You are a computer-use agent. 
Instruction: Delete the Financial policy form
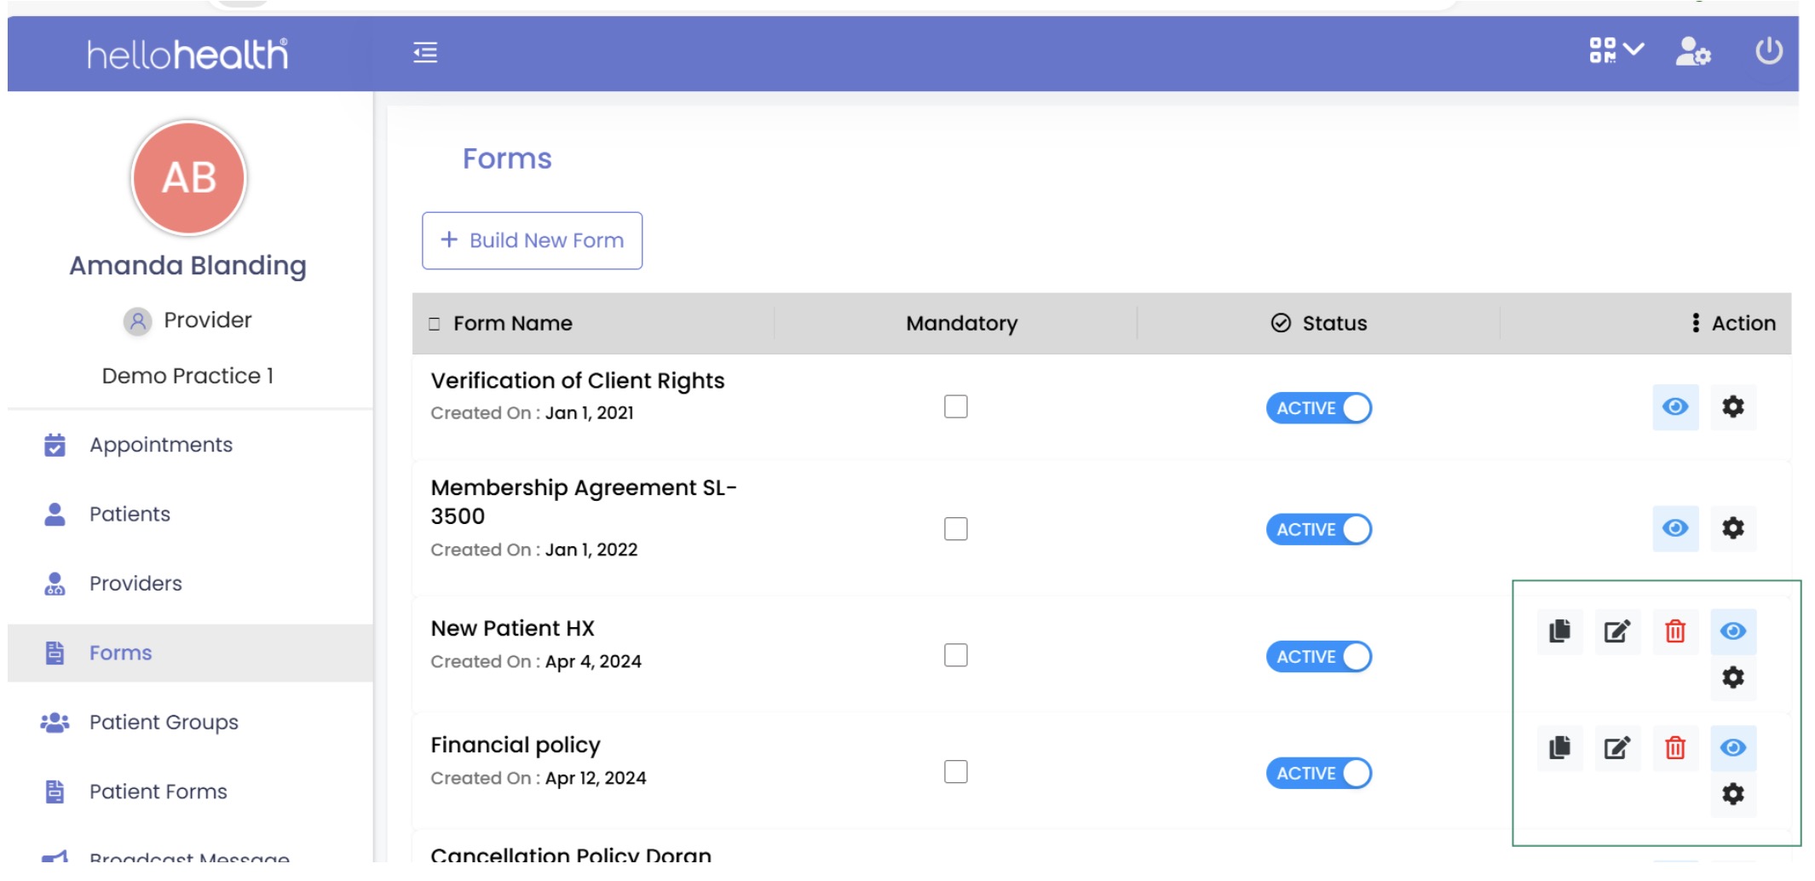[x=1674, y=748]
